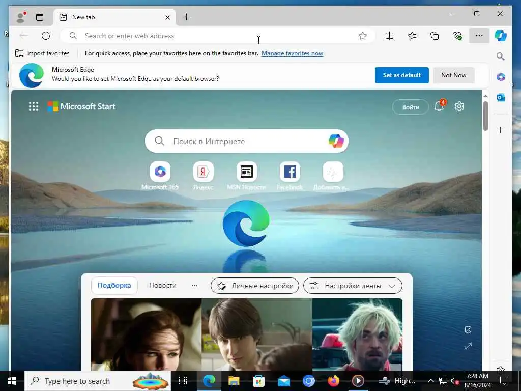Viewport: 521px width, 391px height.
Task: Close the New tab tab
Action: [x=168, y=17]
